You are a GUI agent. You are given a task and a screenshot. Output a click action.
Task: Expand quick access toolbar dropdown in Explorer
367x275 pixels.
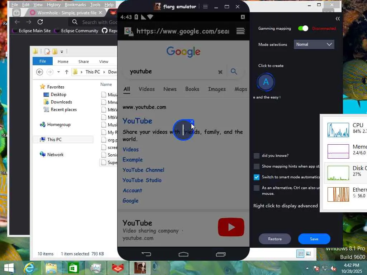62,52
